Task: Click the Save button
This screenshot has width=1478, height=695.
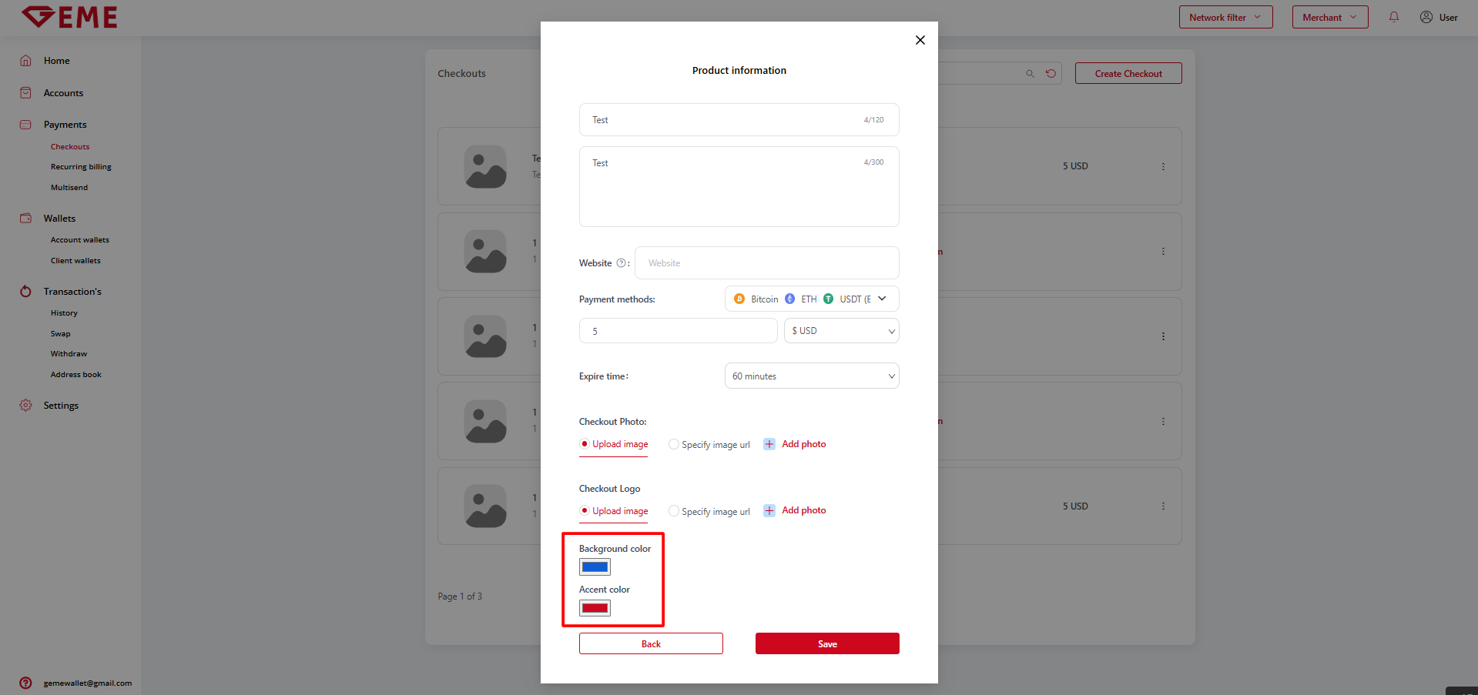Action: (826, 643)
